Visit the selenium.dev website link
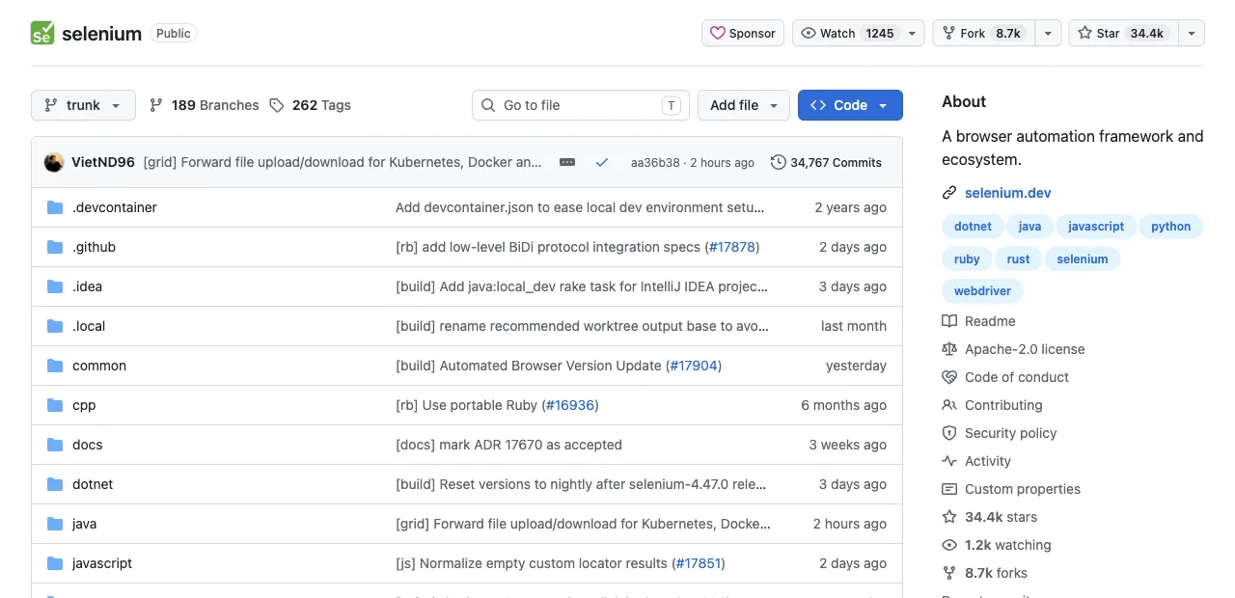 1007,193
